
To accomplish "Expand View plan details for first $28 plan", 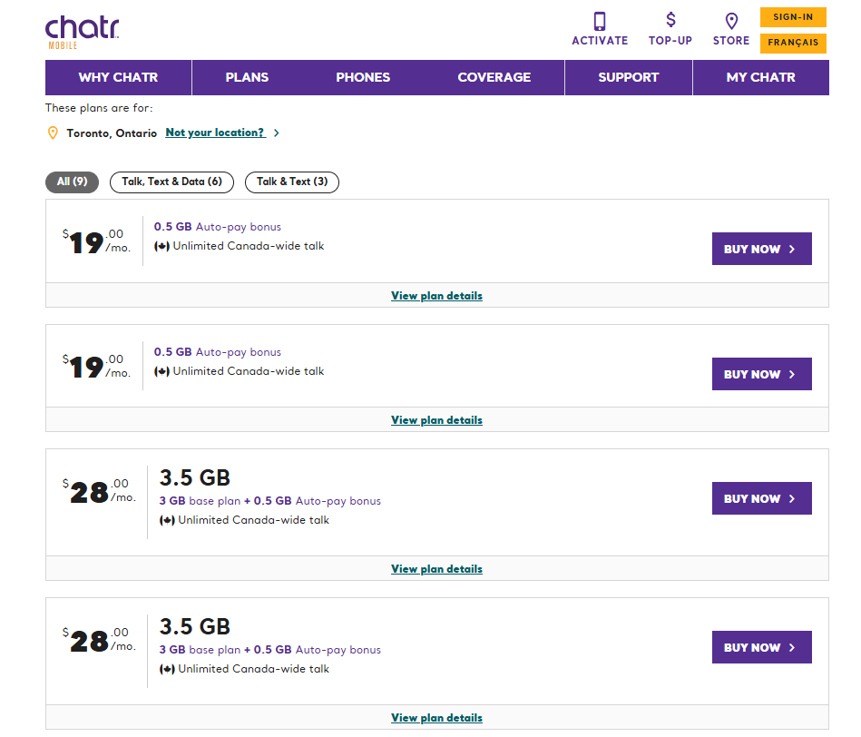I will coord(436,569).
